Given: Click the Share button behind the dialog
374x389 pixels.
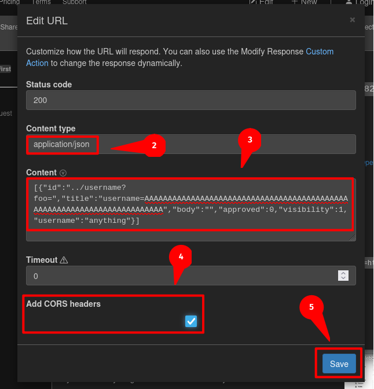Looking at the screenshot, I should pyautogui.click(x=9, y=27).
